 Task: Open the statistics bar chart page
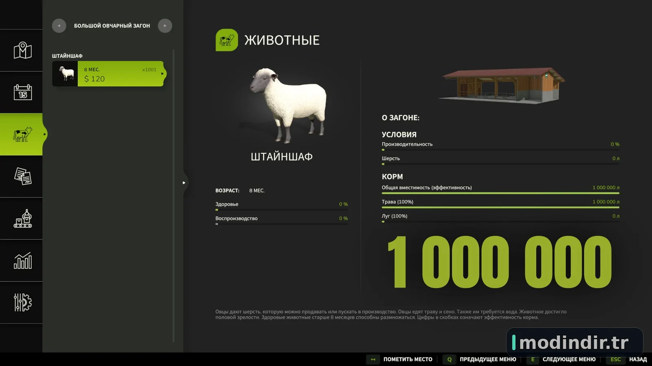coord(22,261)
